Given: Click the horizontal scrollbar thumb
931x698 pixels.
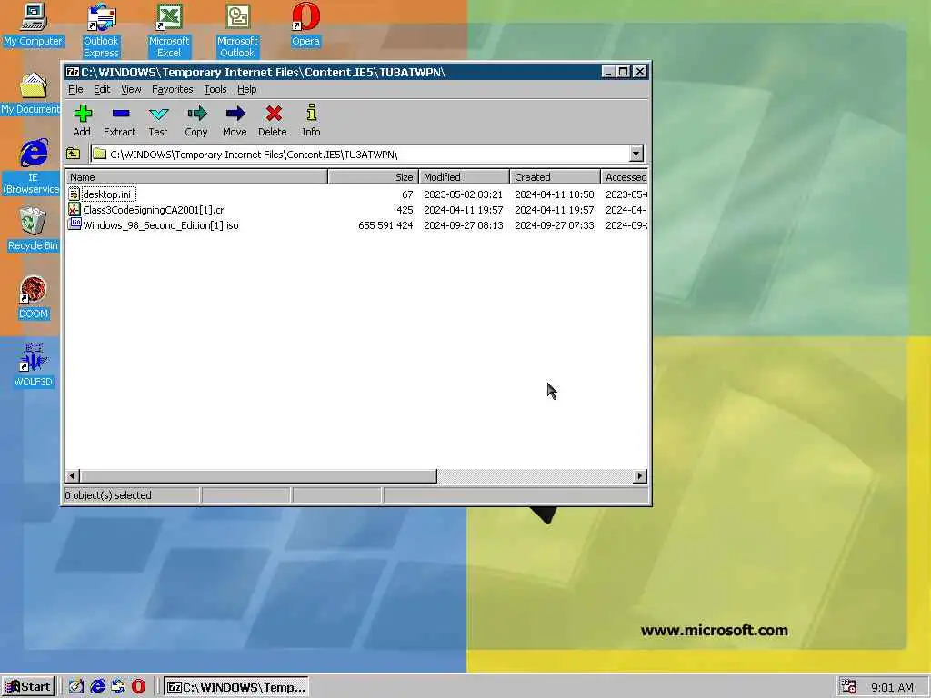Looking at the screenshot, I should [x=258, y=476].
